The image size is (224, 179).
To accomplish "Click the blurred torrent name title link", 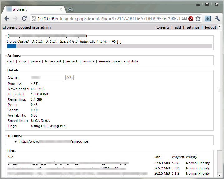I will [47, 36].
